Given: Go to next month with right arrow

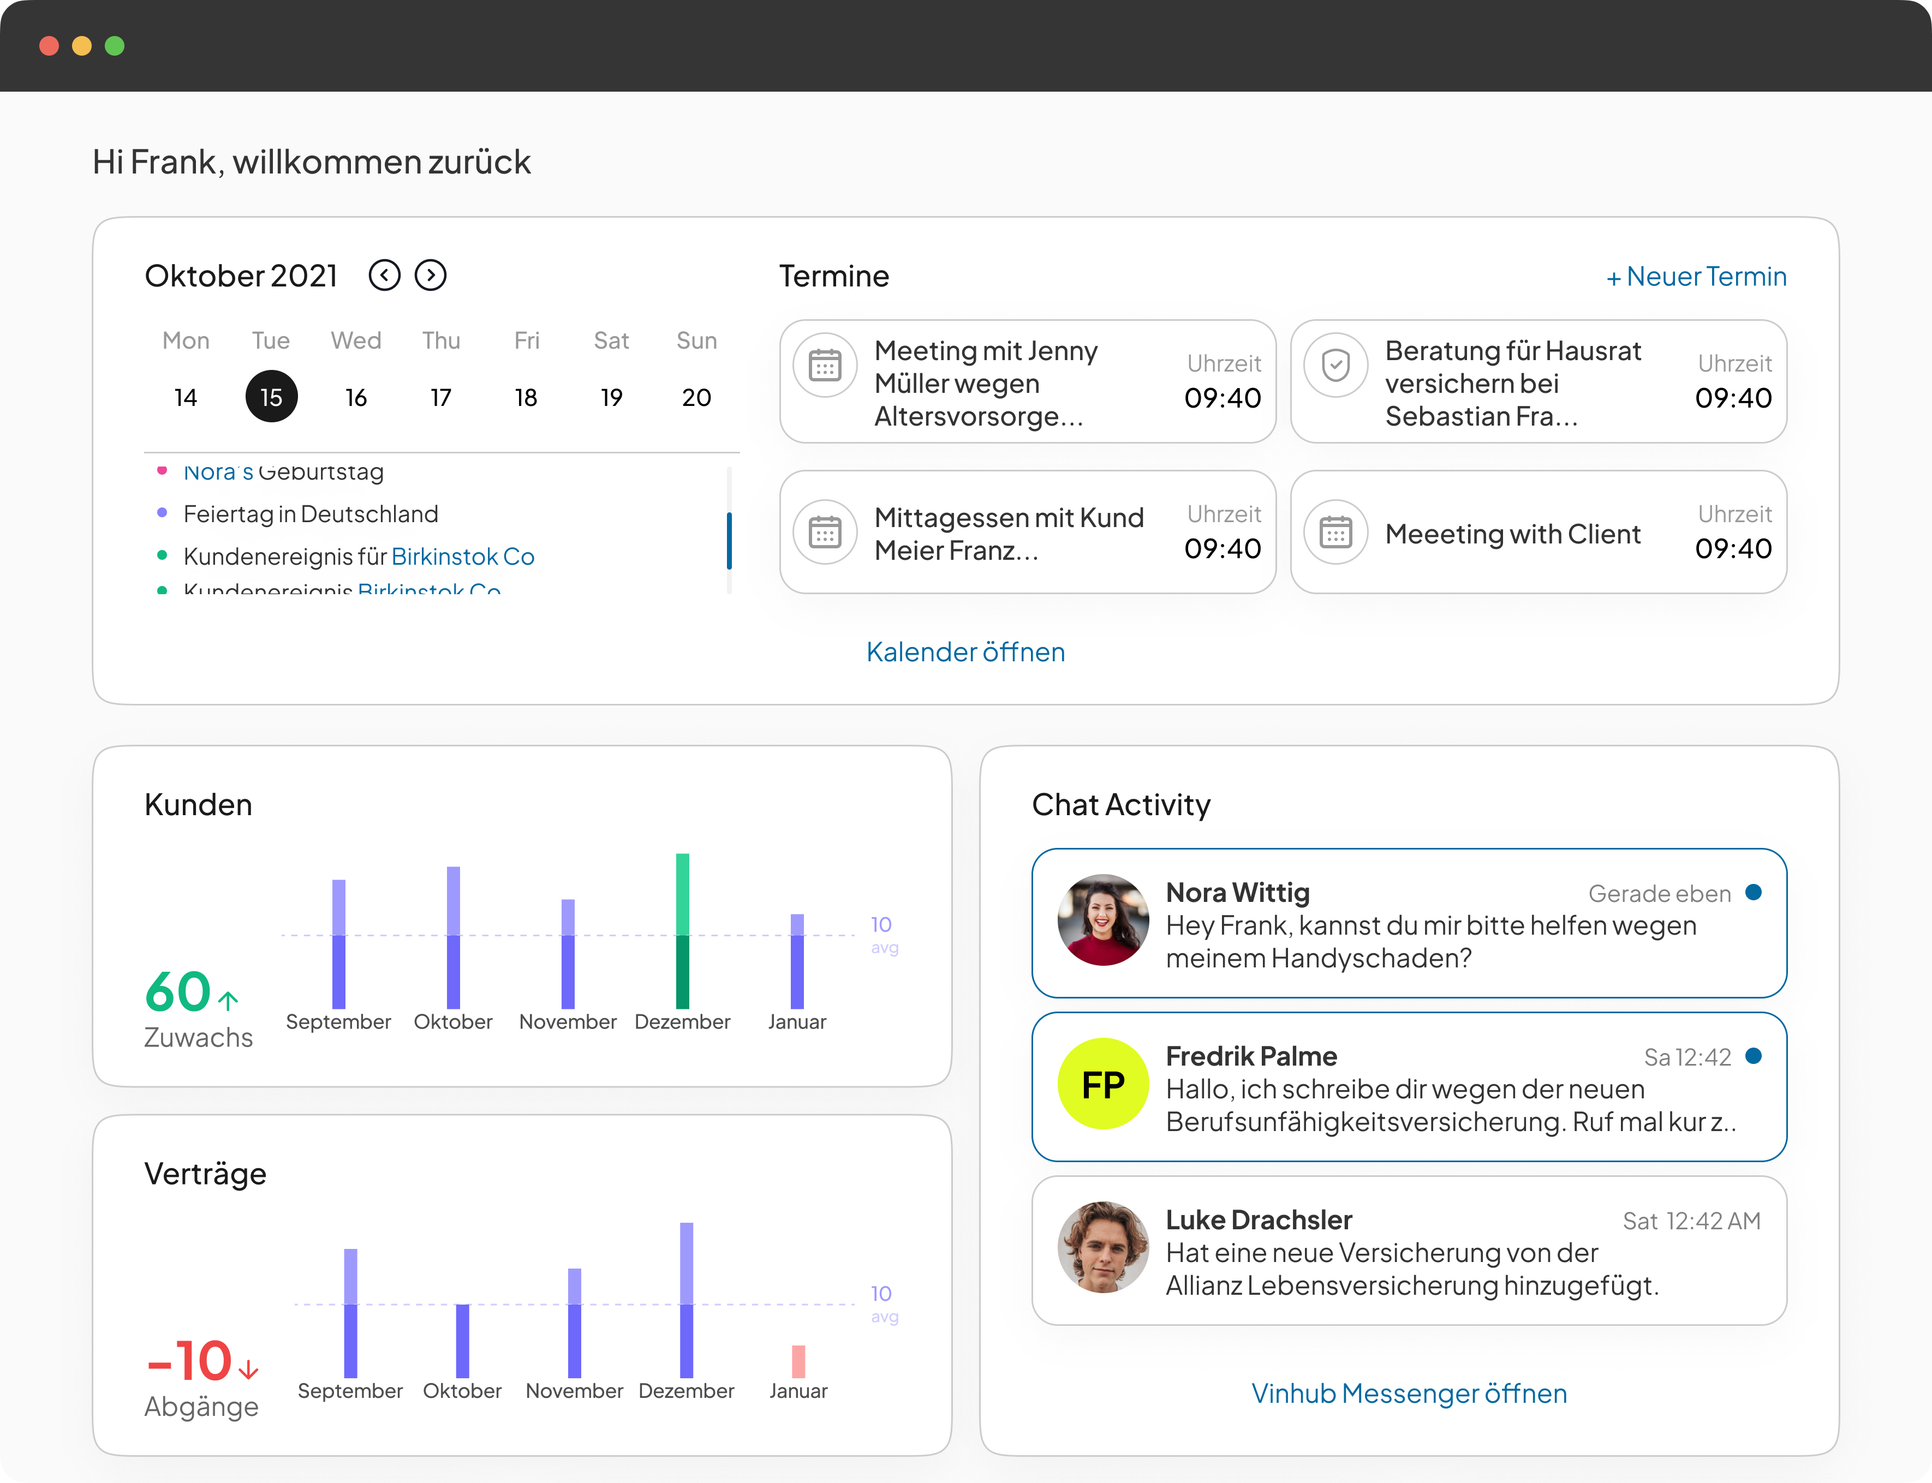Looking at the screenshot, I should coord(431,276).
